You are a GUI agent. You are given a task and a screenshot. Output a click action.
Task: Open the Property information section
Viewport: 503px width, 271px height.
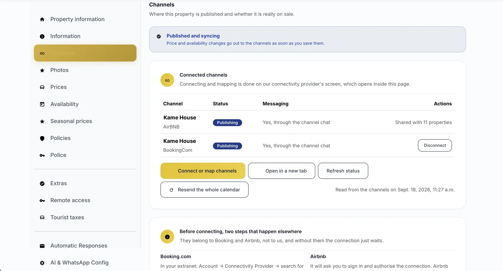click(85, 19)
